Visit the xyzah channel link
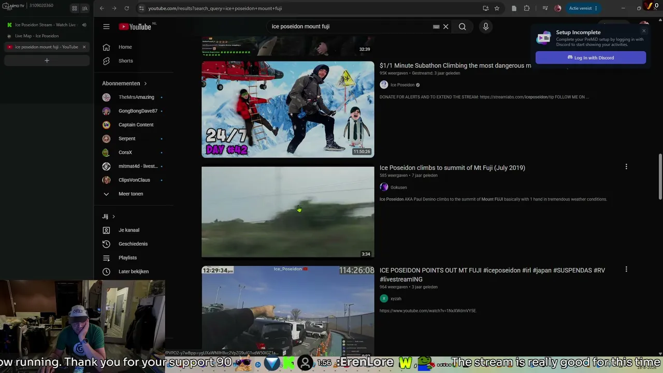The height and width of the screenshot is (373, 663). pos(396,299)
